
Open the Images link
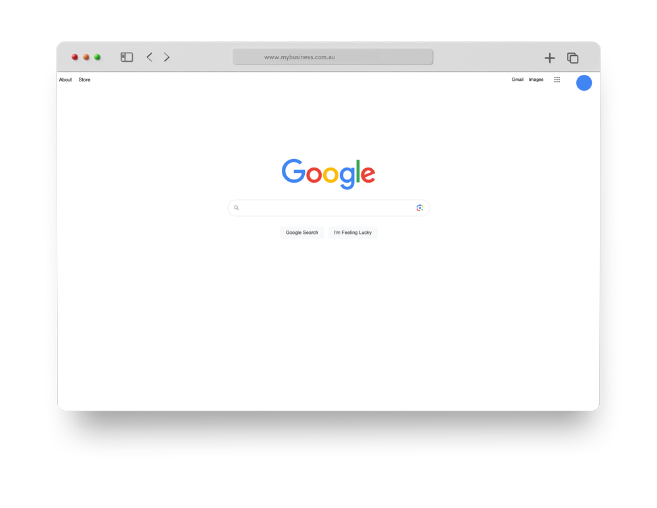535,80
